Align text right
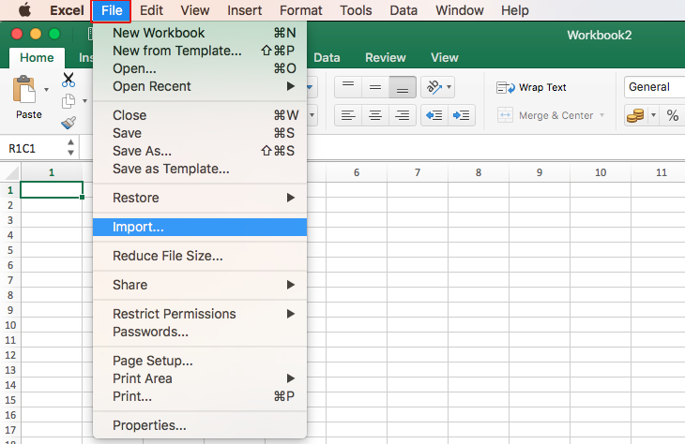 (x=403, y=115)
